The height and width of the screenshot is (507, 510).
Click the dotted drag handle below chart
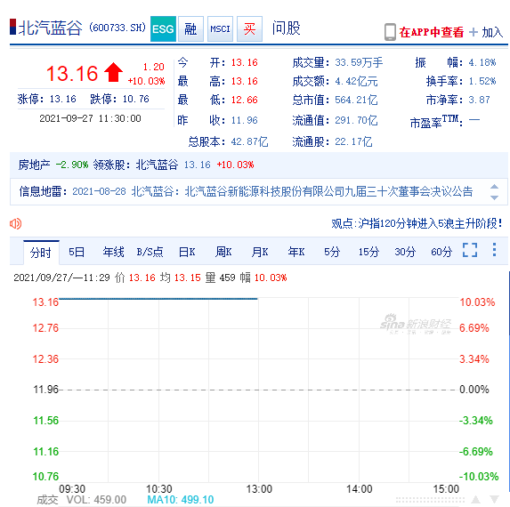pyautogui.click(x=430, y=500)
